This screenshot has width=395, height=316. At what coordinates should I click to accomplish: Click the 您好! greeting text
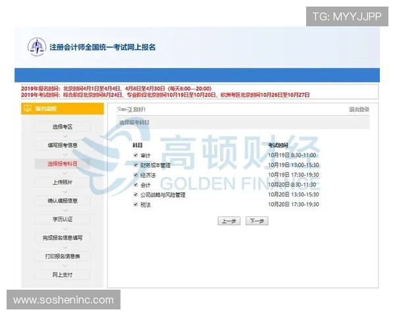pyautogui.click(x=140, y=109)
